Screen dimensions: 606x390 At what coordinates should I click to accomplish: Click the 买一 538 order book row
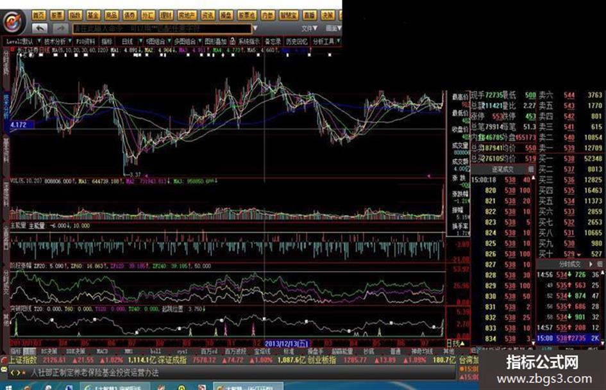[570, 159]
